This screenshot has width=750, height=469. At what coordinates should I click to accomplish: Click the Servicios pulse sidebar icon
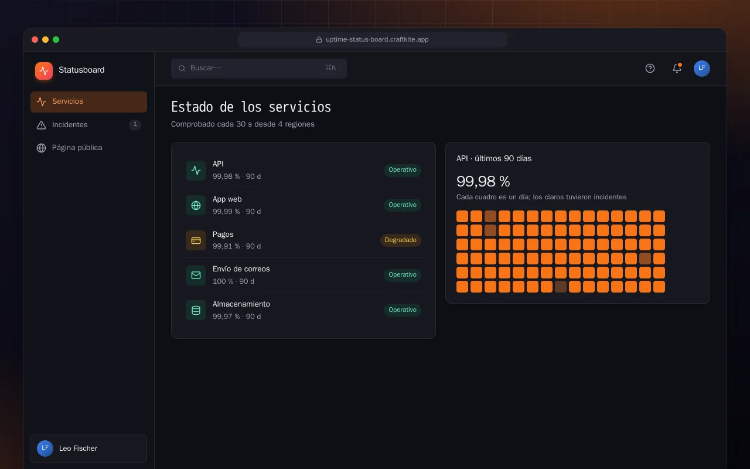41,101
